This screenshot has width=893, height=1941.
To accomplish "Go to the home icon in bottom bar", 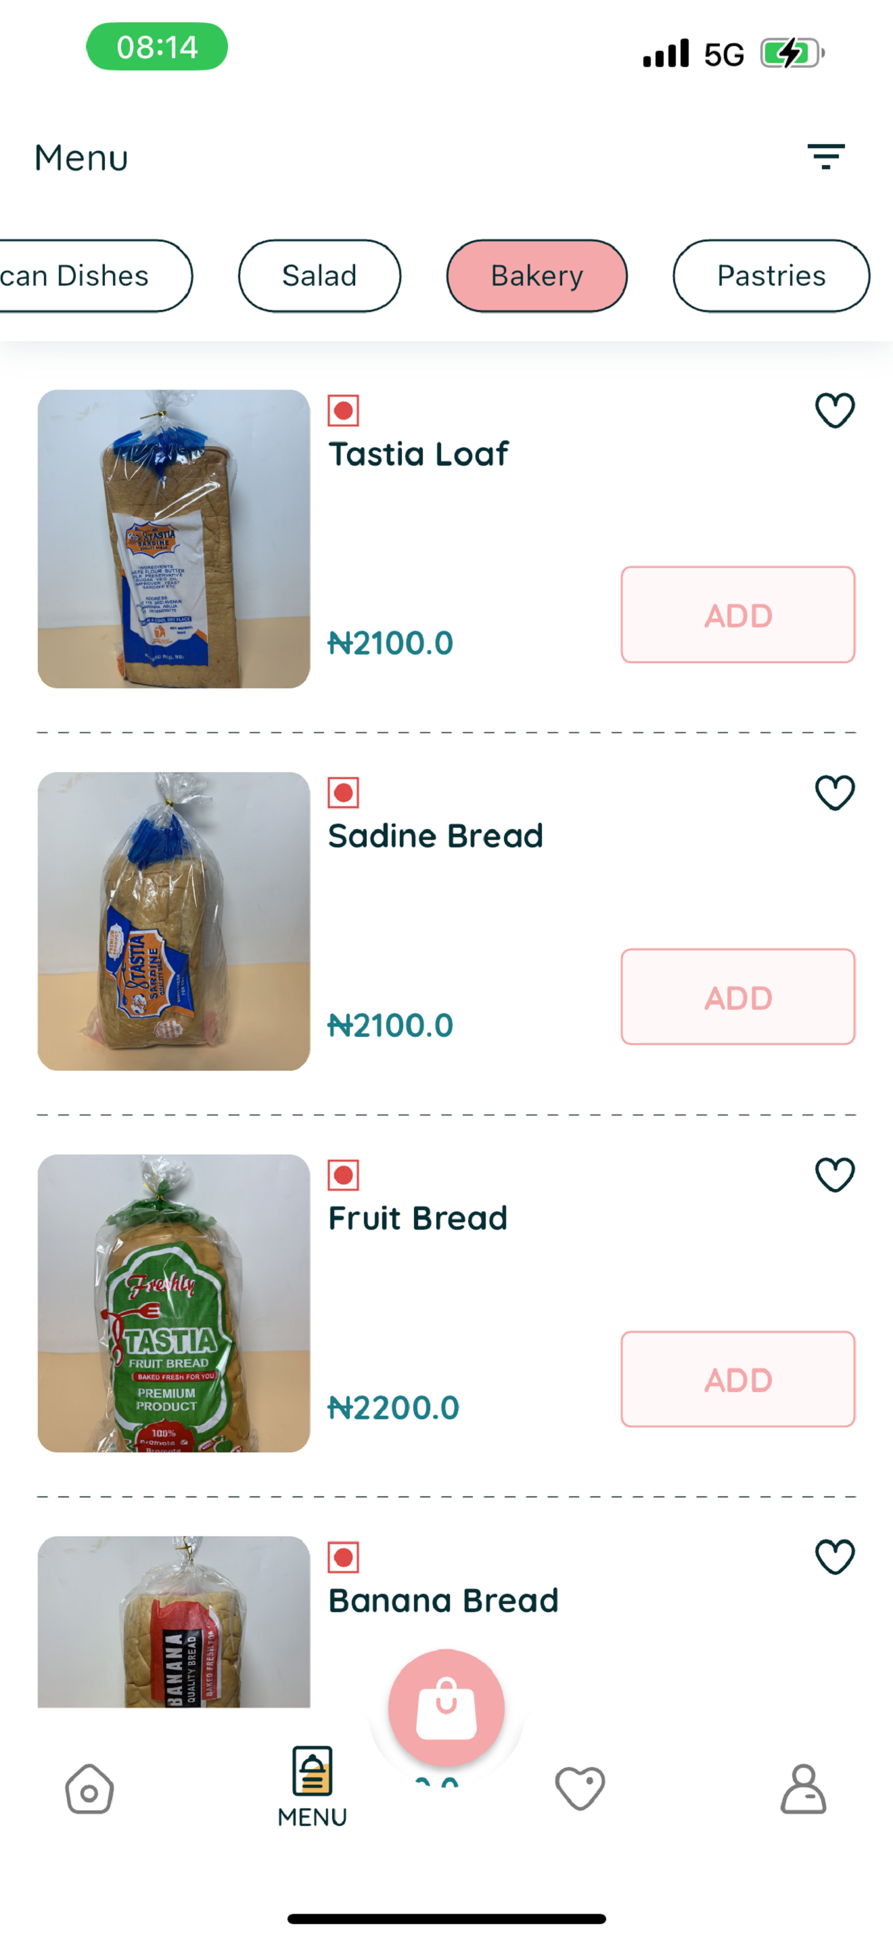I will pos(89,1789).
